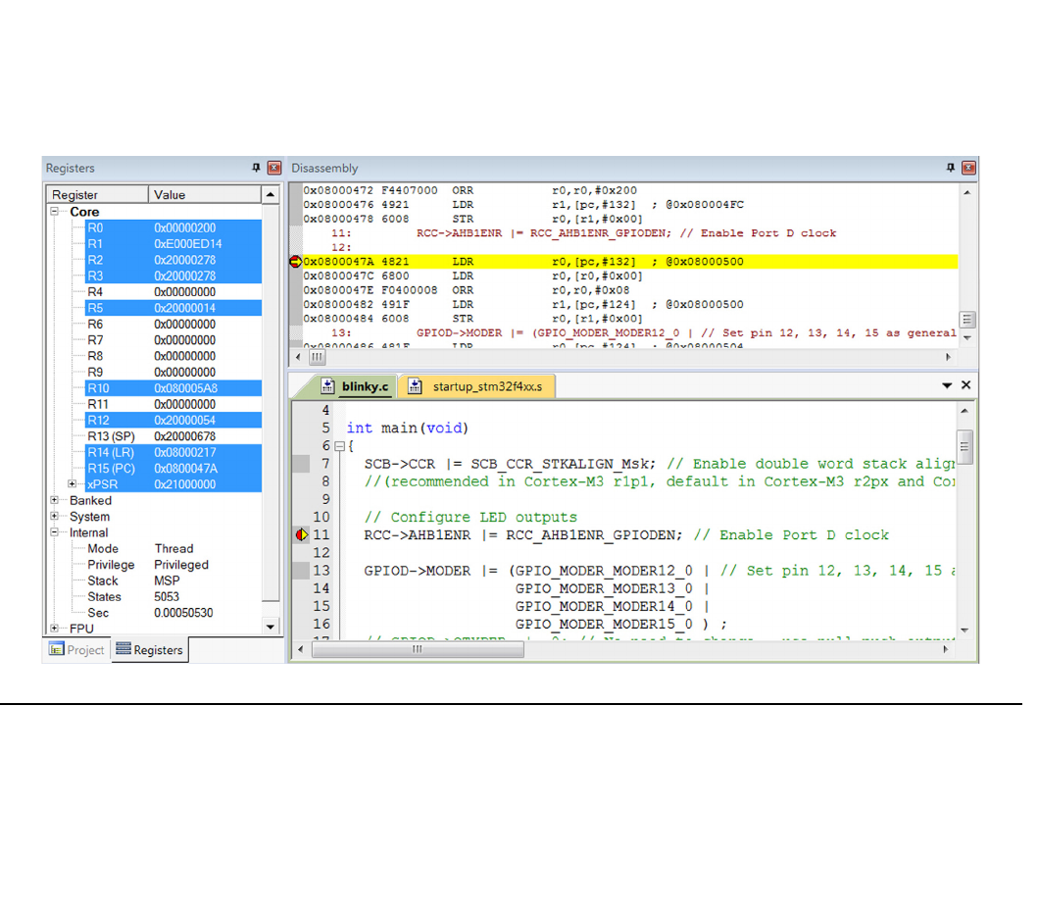Click the R2 value 0x20000278
The height and width of the screenshot is (908, 1038).
click(x=184, y=260)
